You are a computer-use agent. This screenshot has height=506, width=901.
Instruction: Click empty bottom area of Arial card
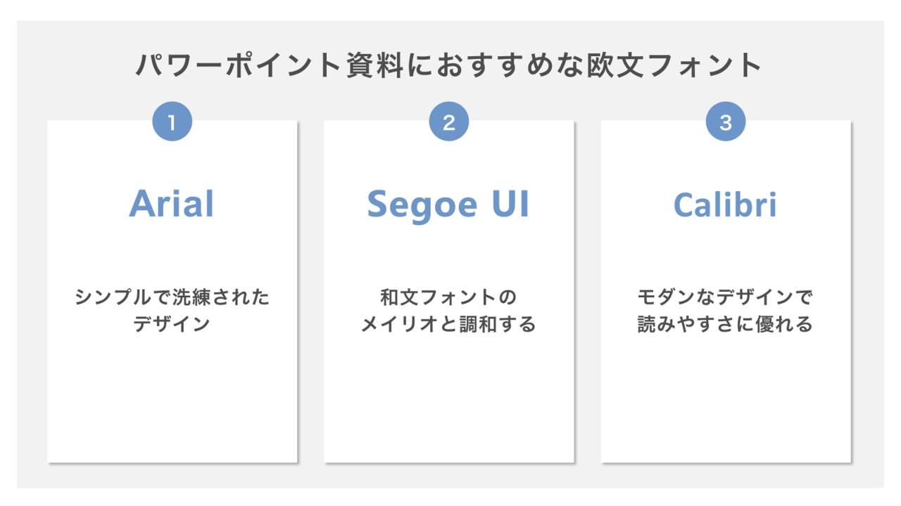point(172,408)
